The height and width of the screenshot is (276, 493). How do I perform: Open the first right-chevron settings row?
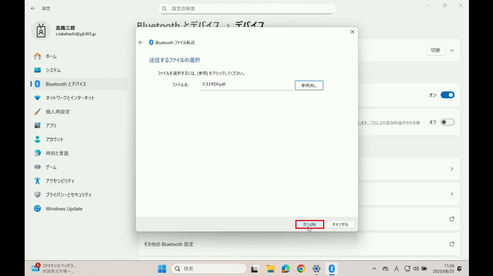pyautogui.click(x=452, y=169)
